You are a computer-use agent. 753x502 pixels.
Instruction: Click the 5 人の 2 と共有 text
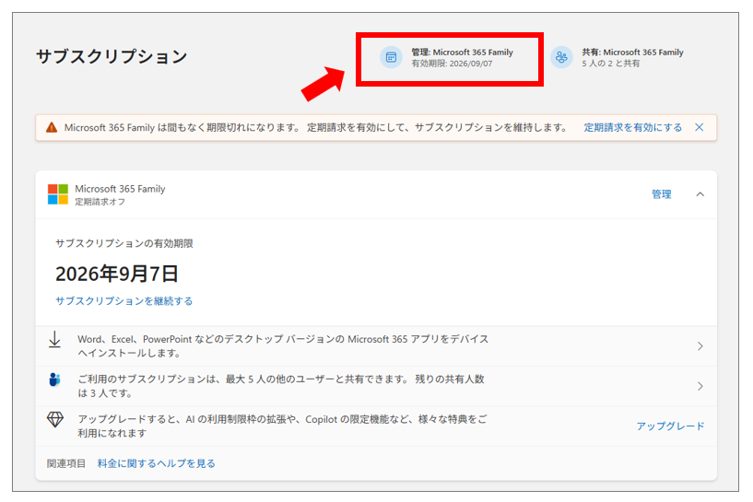tap(611, 64)
